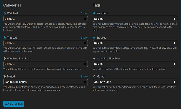Viewport: 181px width, 109px height.
Task: Click Tags Watching First Post label text
Action: tap(108, 59)
